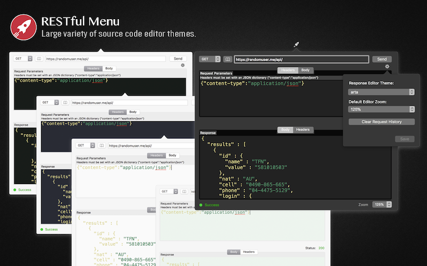427x266 pixels.
Task: Select response Headers tab in dark window
Action: pyautogui.click(x=303, y=130)
